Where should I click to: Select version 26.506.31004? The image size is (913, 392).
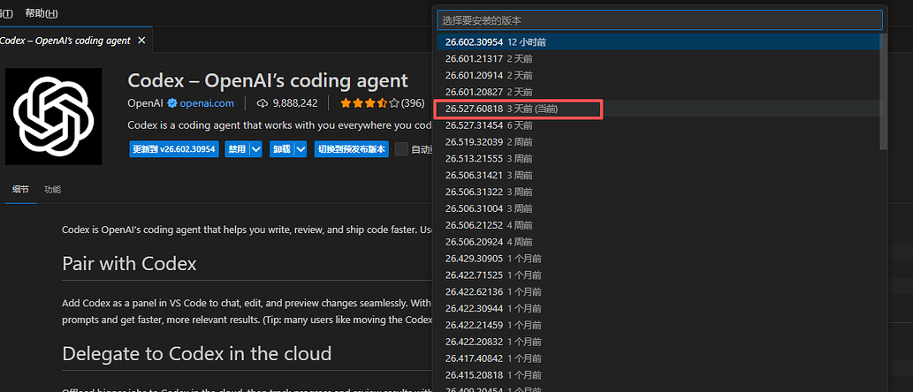tap(659, 208)
